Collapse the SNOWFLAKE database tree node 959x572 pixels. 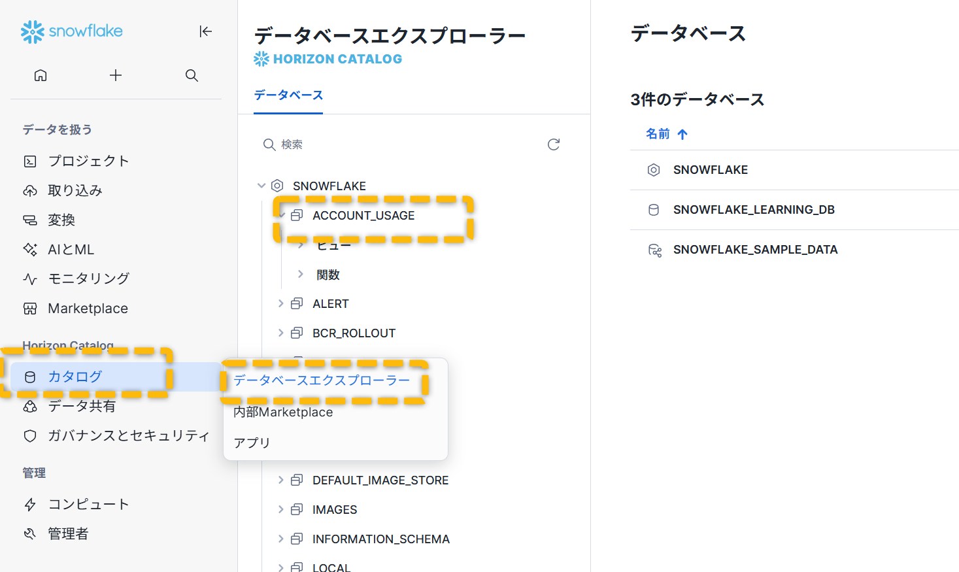click(261, 186)
